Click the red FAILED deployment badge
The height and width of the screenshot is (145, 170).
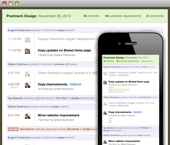pyautogui.click(x=13, y=129)
